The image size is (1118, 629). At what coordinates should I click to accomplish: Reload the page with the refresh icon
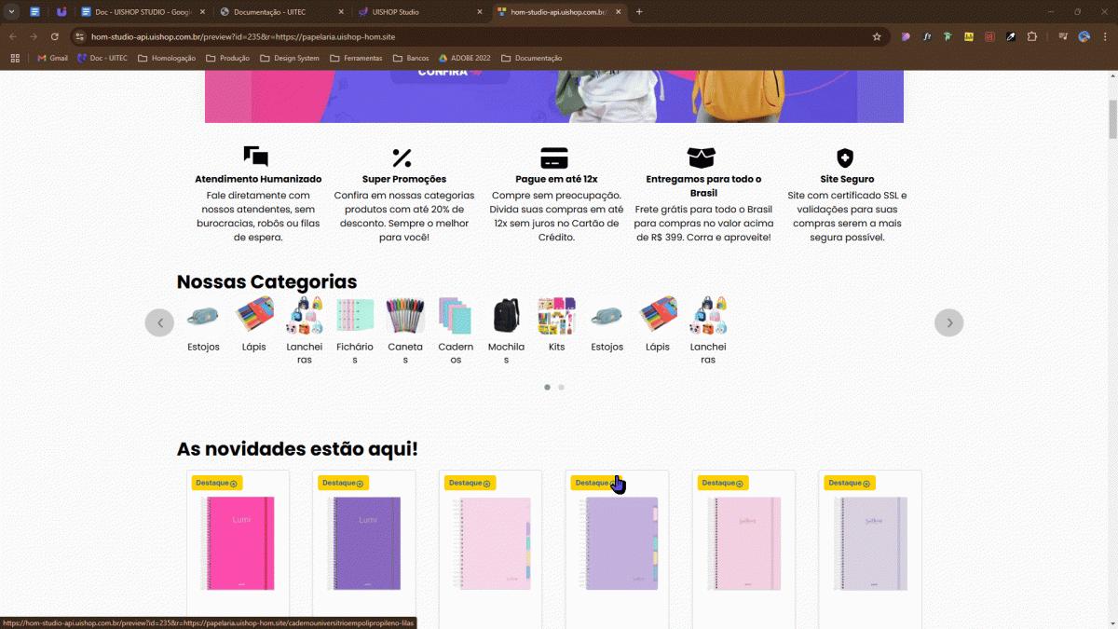tap(55, 36)
